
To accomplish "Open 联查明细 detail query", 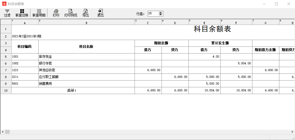I will (39, 13).
